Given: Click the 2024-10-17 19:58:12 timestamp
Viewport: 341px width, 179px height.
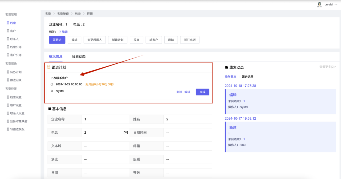Looking at the screenshot, I should point(240,119).
